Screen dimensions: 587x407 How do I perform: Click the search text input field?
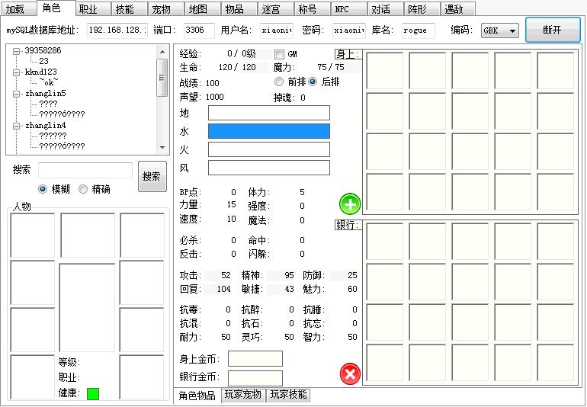coord(85,171)
